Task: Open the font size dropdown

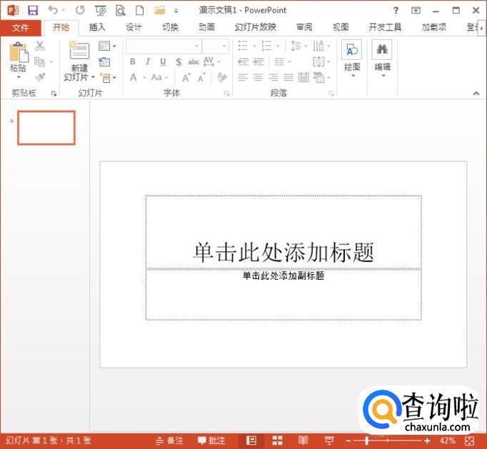Action: coord(224,46)
